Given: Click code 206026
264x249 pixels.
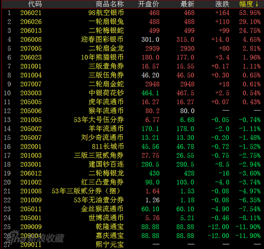Looking at the screenshot, I should pyautogui.click(x=31, y=22).
